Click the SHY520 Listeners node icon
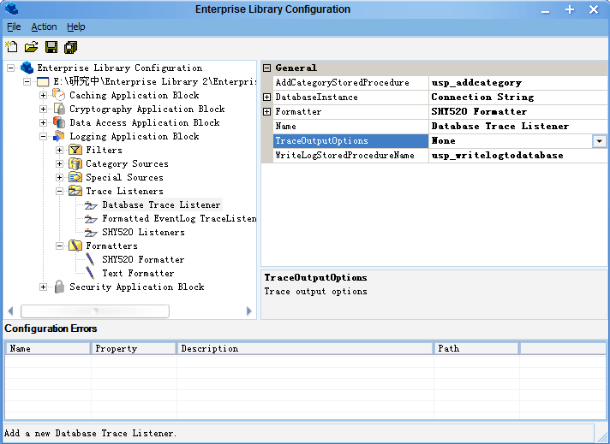Screen dimensions: 610x444 click(91, 233)
